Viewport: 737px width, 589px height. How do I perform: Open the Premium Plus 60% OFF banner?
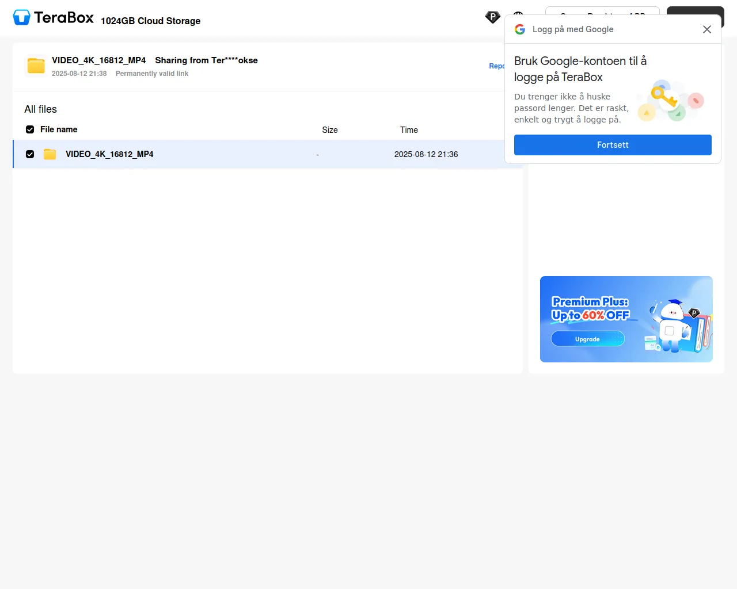(626, 319)
